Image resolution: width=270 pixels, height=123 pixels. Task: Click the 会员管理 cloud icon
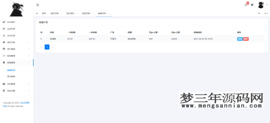point(4,84)
